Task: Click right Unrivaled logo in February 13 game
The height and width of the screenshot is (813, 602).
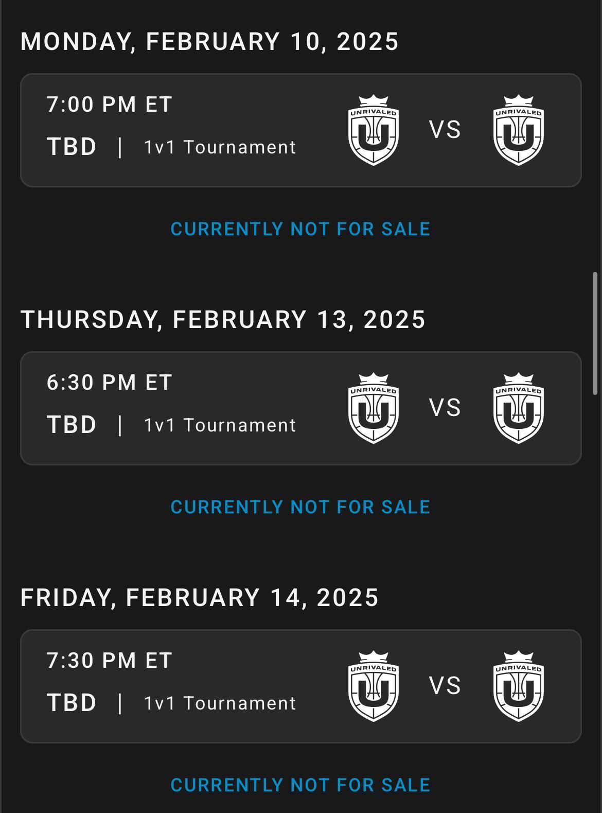Action: [x=518, y=408]
